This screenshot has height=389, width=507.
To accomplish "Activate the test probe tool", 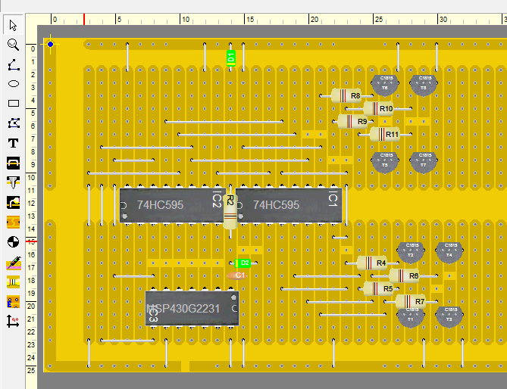I will click(13, 263).
